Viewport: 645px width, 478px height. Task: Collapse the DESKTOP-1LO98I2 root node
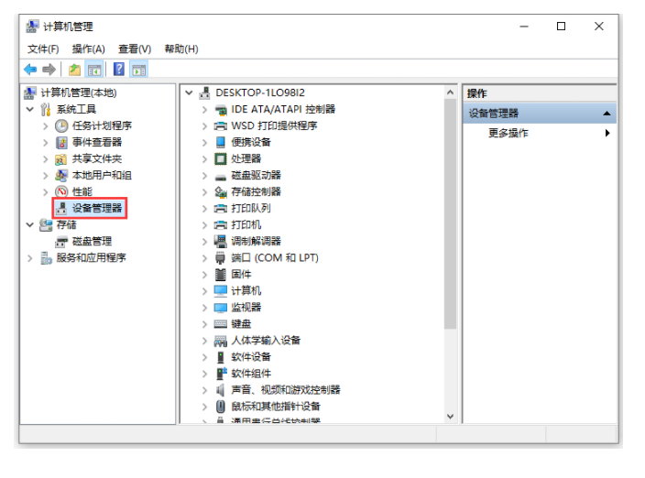click(189, 92)
